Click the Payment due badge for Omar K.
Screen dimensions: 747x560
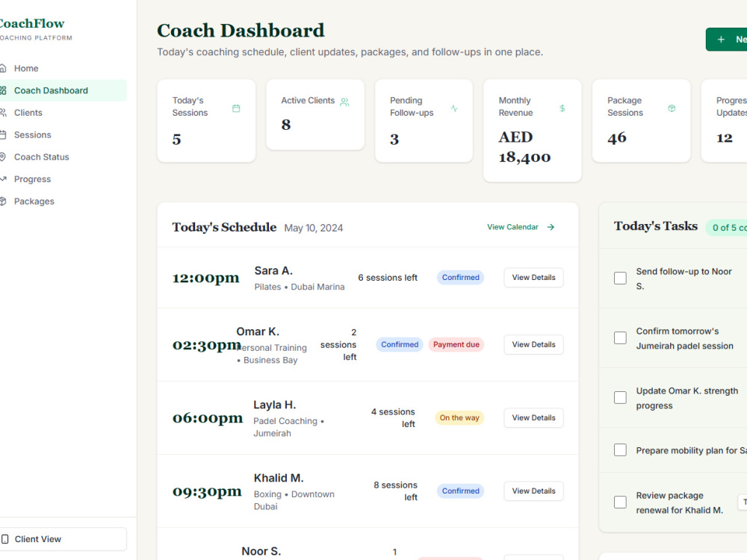[456, 345]
